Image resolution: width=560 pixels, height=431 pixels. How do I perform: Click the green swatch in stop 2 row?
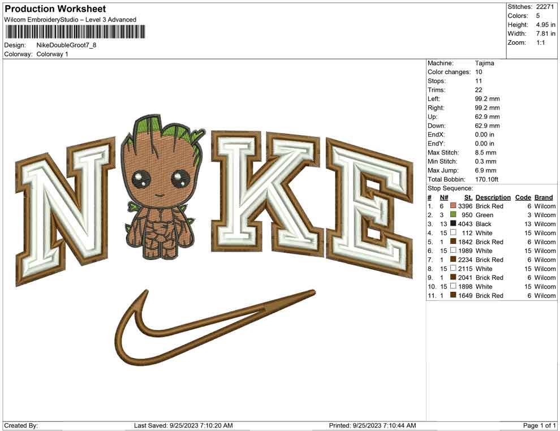coord(453,214)
